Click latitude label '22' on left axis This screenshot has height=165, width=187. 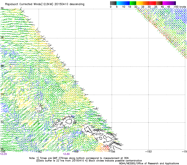(2, 122)
